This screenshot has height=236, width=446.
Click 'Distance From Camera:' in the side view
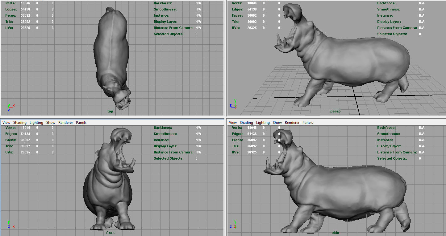click(397, 152)
